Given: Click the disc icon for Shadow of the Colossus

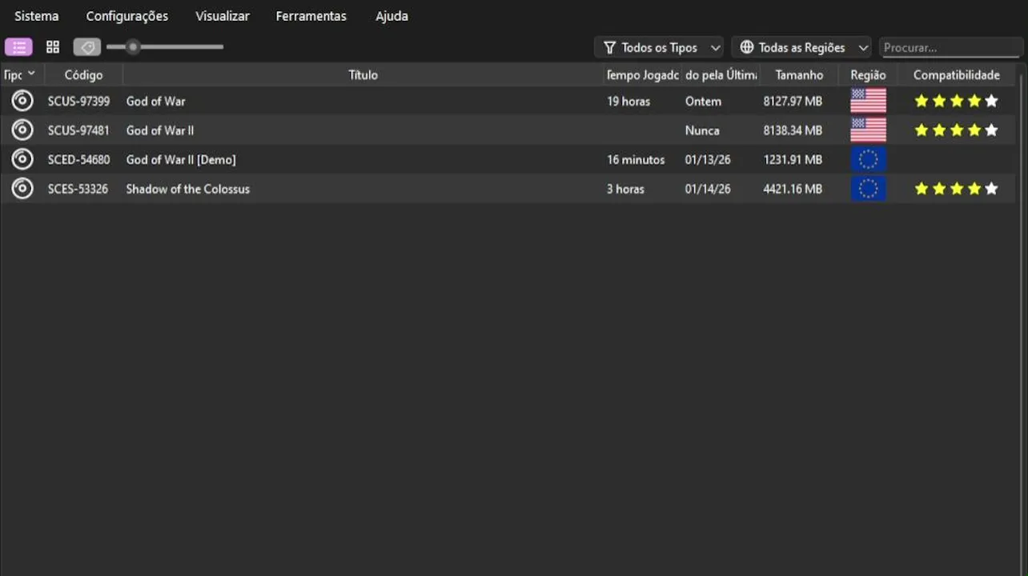Looking at the screenshot, I should coord(22,189).
